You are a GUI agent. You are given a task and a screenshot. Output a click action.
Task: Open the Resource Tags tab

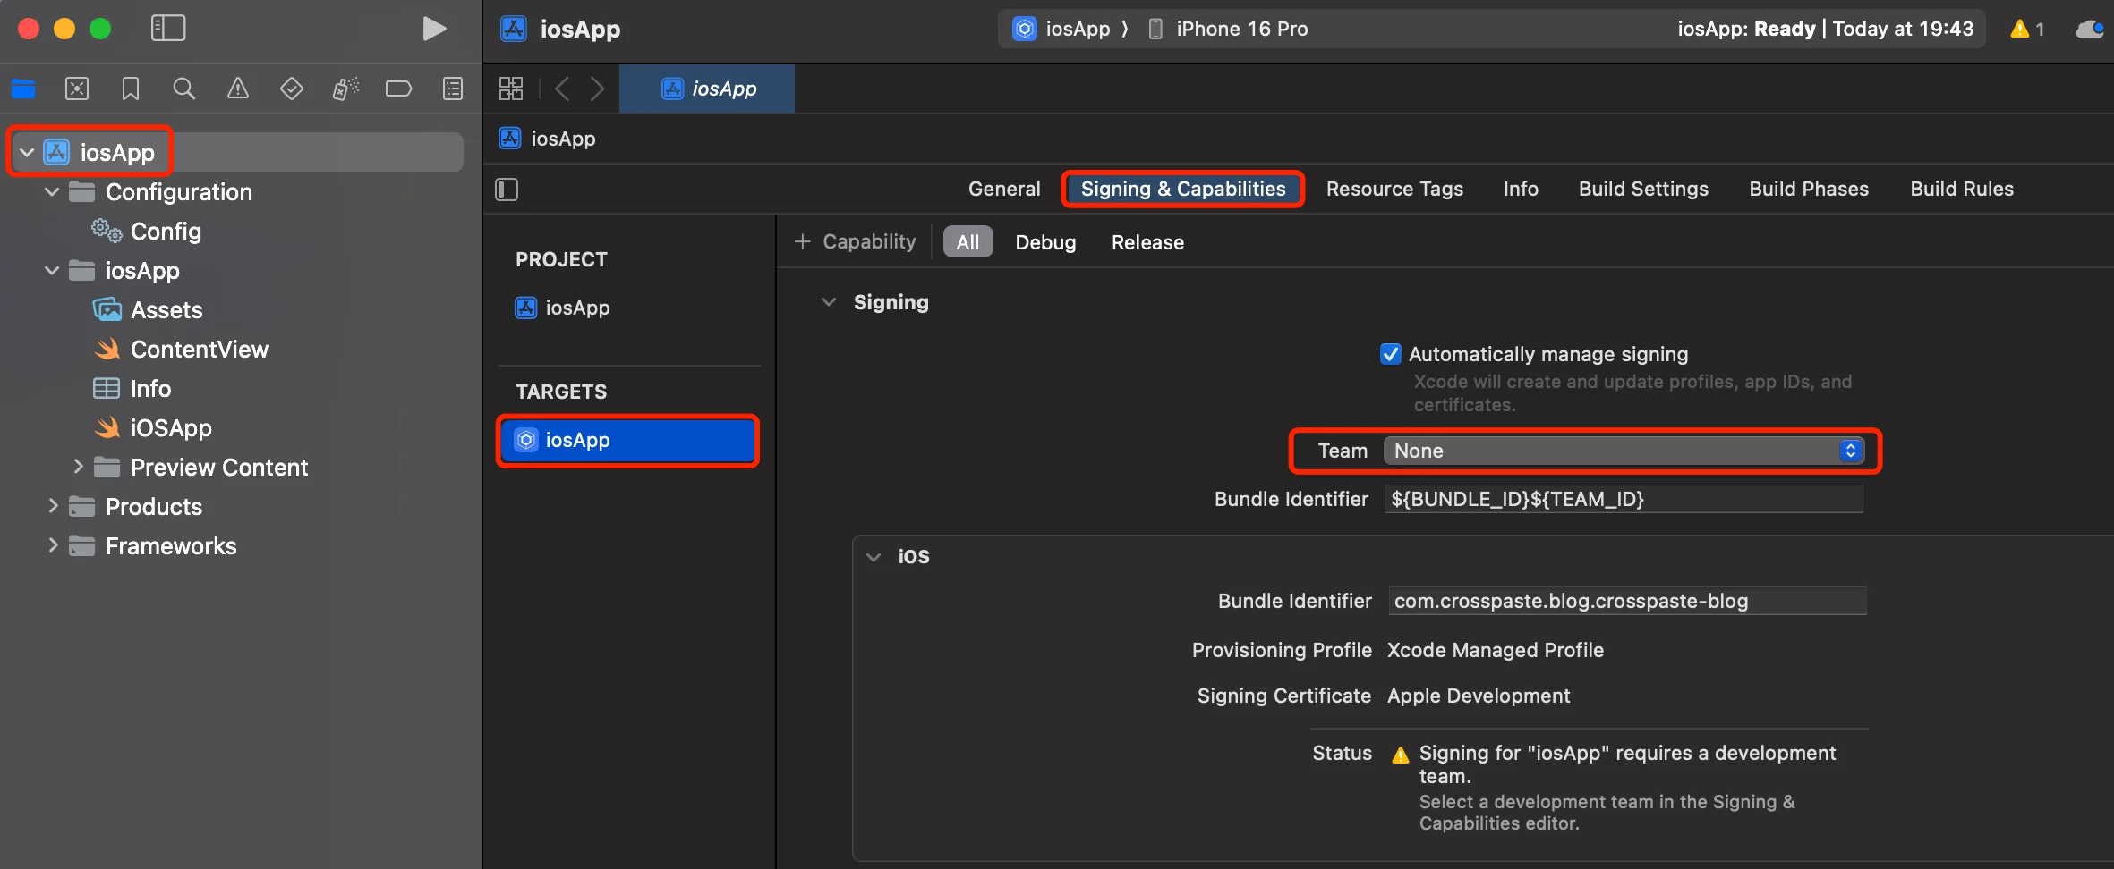pos(1394,189)
